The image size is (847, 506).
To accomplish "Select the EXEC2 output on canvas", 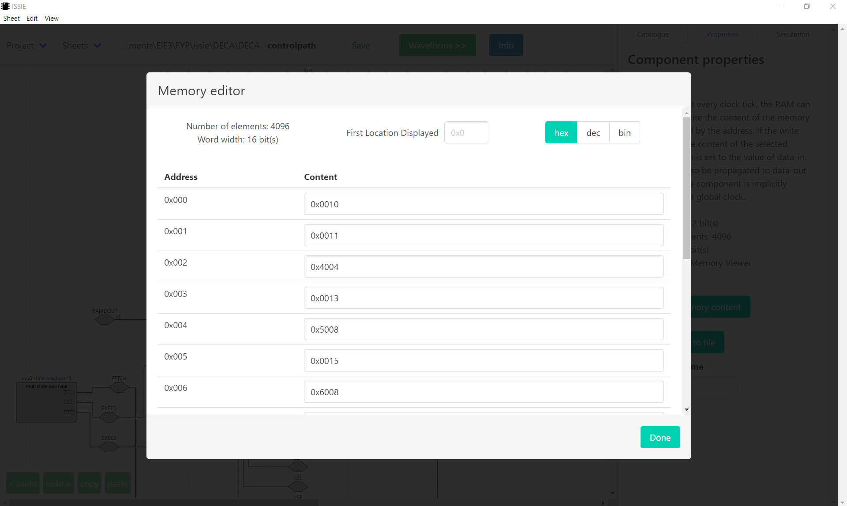I will pyautogui.click(x=109, y=446).
